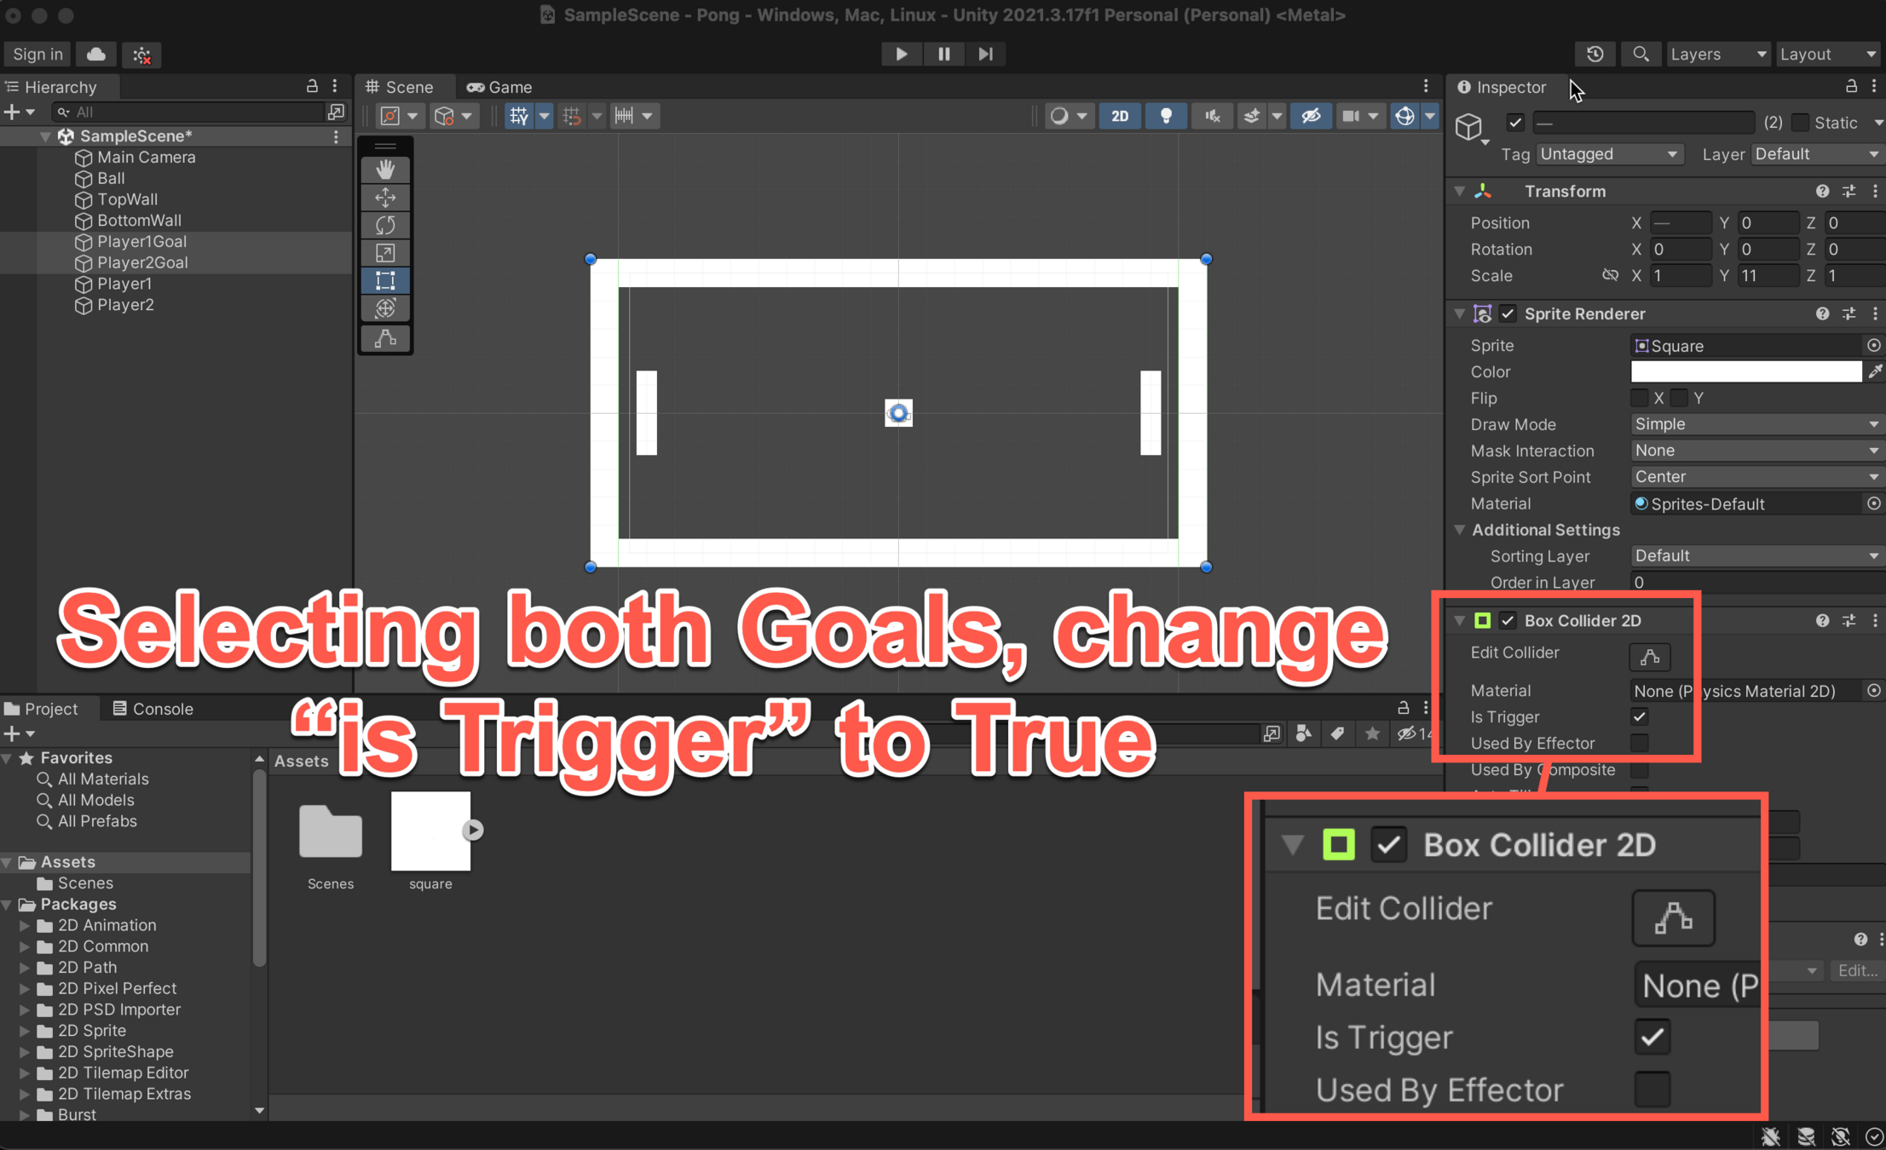This screenshot has height=1150, width=1886.
Task: Toggle the 2D view mode button
Action: pyautogui.click(x=1119, y=116)
